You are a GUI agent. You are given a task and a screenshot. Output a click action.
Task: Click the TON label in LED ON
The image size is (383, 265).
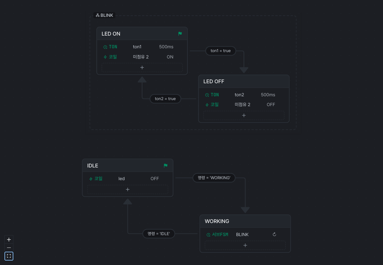(x=113, y=47)
